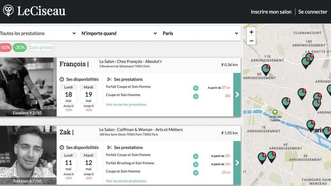Zoom out on the map

[251, 41]
